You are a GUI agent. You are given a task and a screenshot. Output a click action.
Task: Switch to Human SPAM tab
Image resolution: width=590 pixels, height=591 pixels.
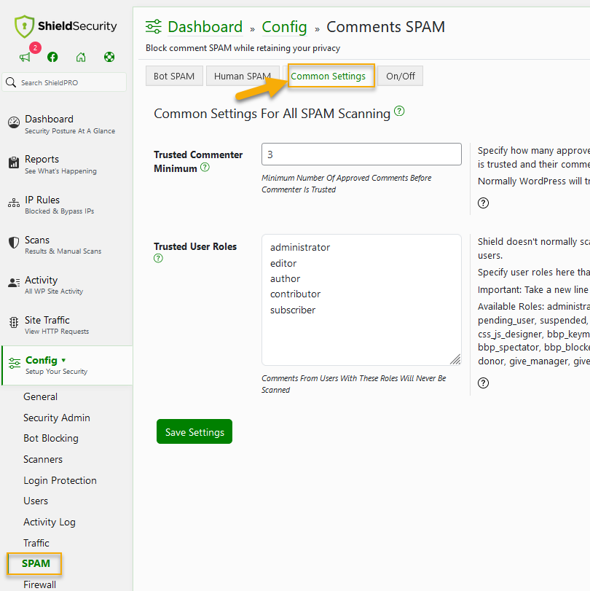coord(243,76)
